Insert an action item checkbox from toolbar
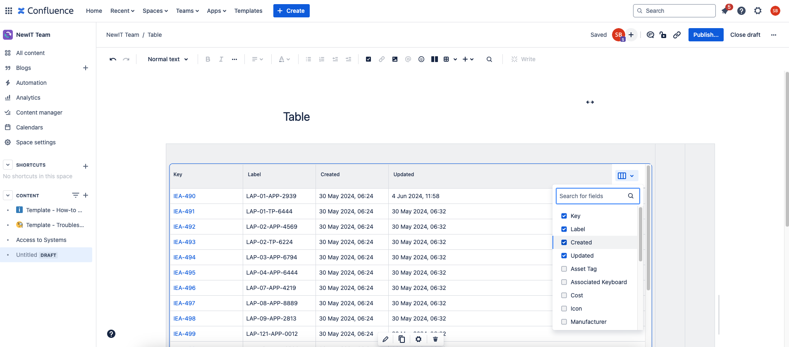 [x=368, y=59]
